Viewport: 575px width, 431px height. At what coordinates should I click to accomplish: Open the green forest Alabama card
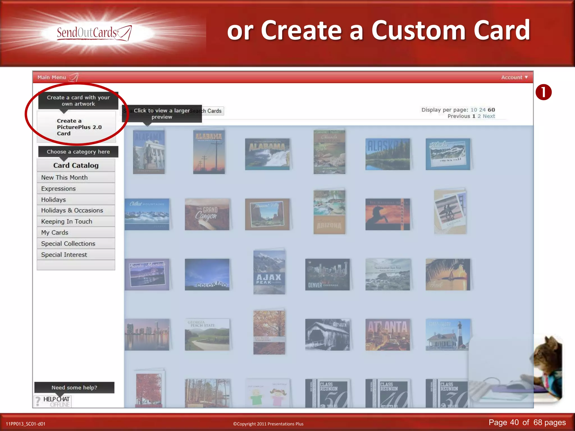tap(329, 152)
